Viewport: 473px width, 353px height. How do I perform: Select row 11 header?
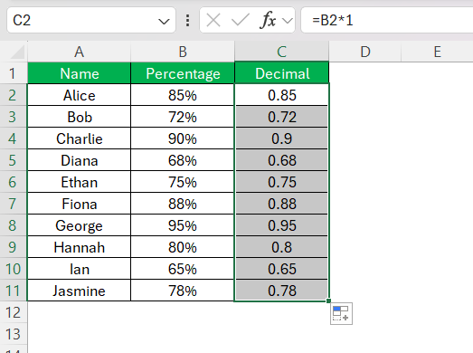14,291
